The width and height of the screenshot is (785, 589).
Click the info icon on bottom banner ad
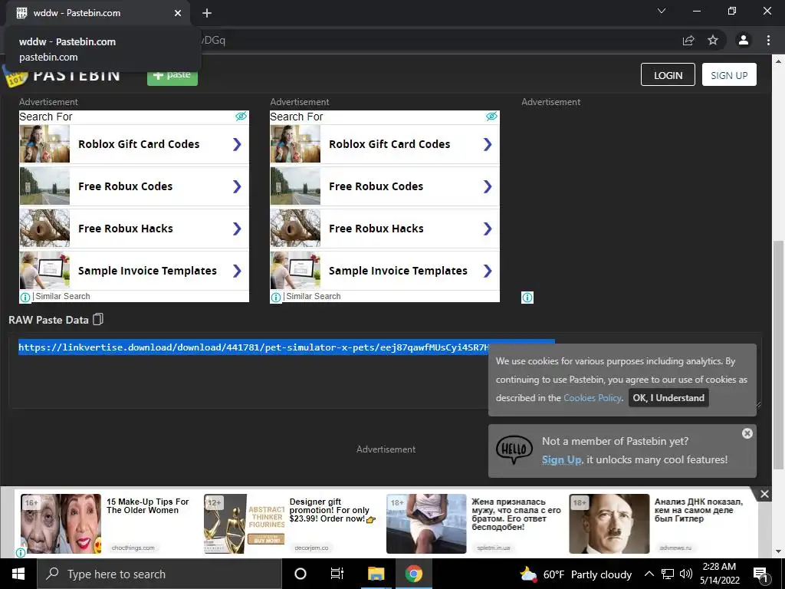[21, 552]
